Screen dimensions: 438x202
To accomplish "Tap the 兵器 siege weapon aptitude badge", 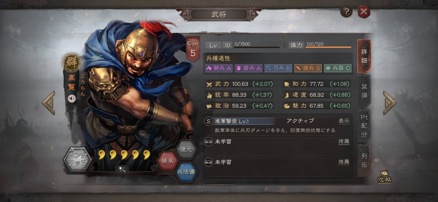I will 338,68.
